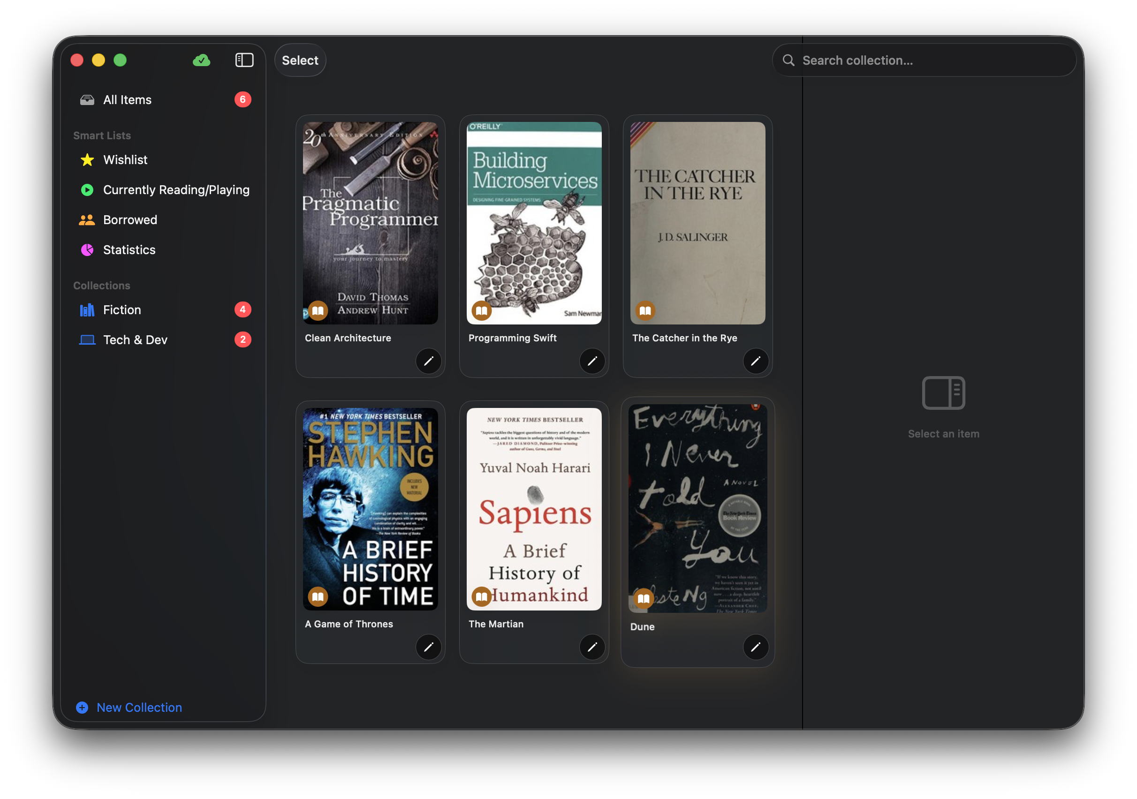Click the Programming Swift title text

click(x=513, y=338)
